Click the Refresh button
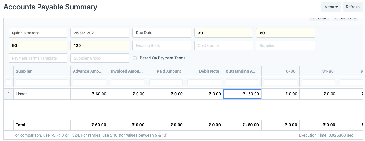This screenshot has height=141, width=365. click(x=352, y=7)
